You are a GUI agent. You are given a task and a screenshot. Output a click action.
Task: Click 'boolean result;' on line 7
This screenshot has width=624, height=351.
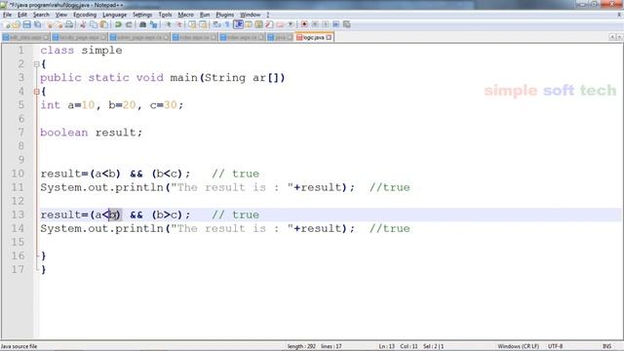coord(91,133)
